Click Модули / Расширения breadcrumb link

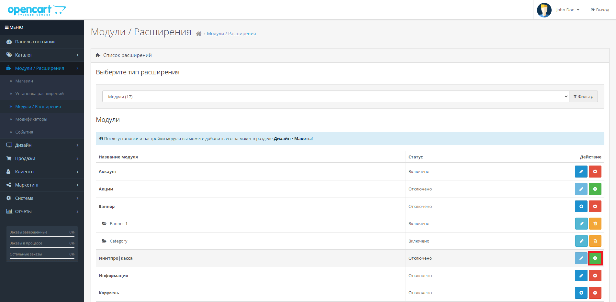231,34
